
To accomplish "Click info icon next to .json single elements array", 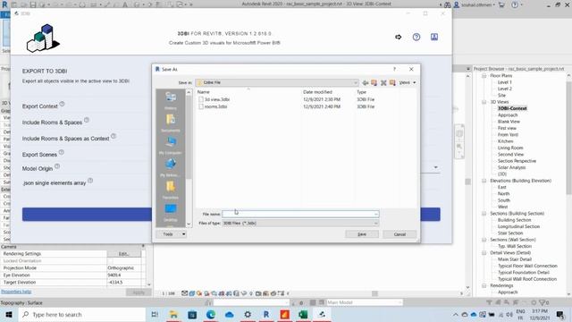I will (90, 181).
